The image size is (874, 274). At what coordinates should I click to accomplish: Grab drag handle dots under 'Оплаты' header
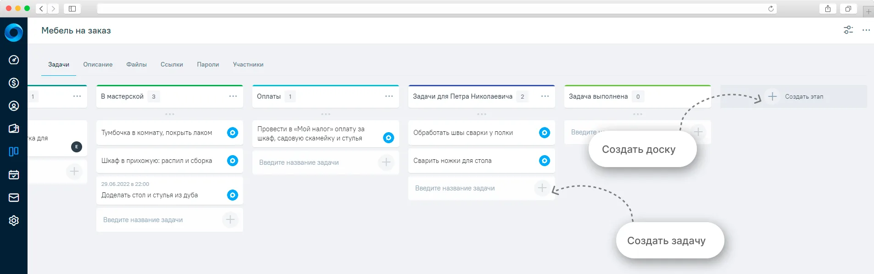tap(326, 114)
